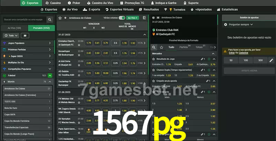The height and width of the screenshot is (141, 276).
Task: Favorite the Amistosos de Clubes league star
Action: 60,18
